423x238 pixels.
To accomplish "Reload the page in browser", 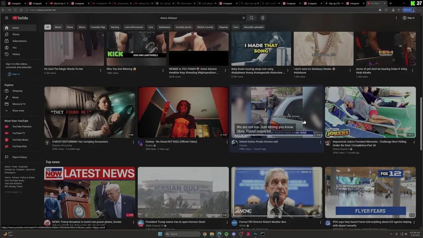I will tap(15, 10).
